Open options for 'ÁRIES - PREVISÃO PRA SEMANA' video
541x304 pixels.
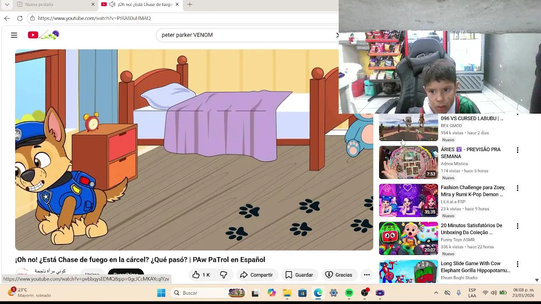pos(517,150)
